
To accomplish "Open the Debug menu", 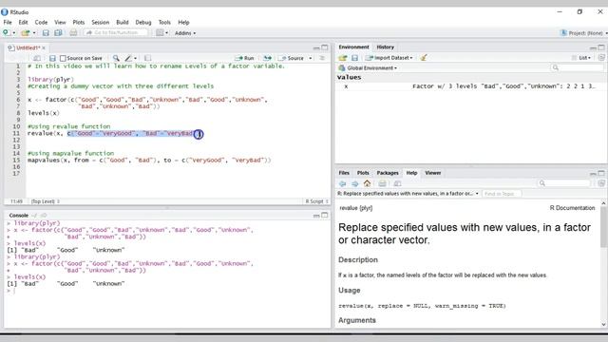I will [143, 23].
